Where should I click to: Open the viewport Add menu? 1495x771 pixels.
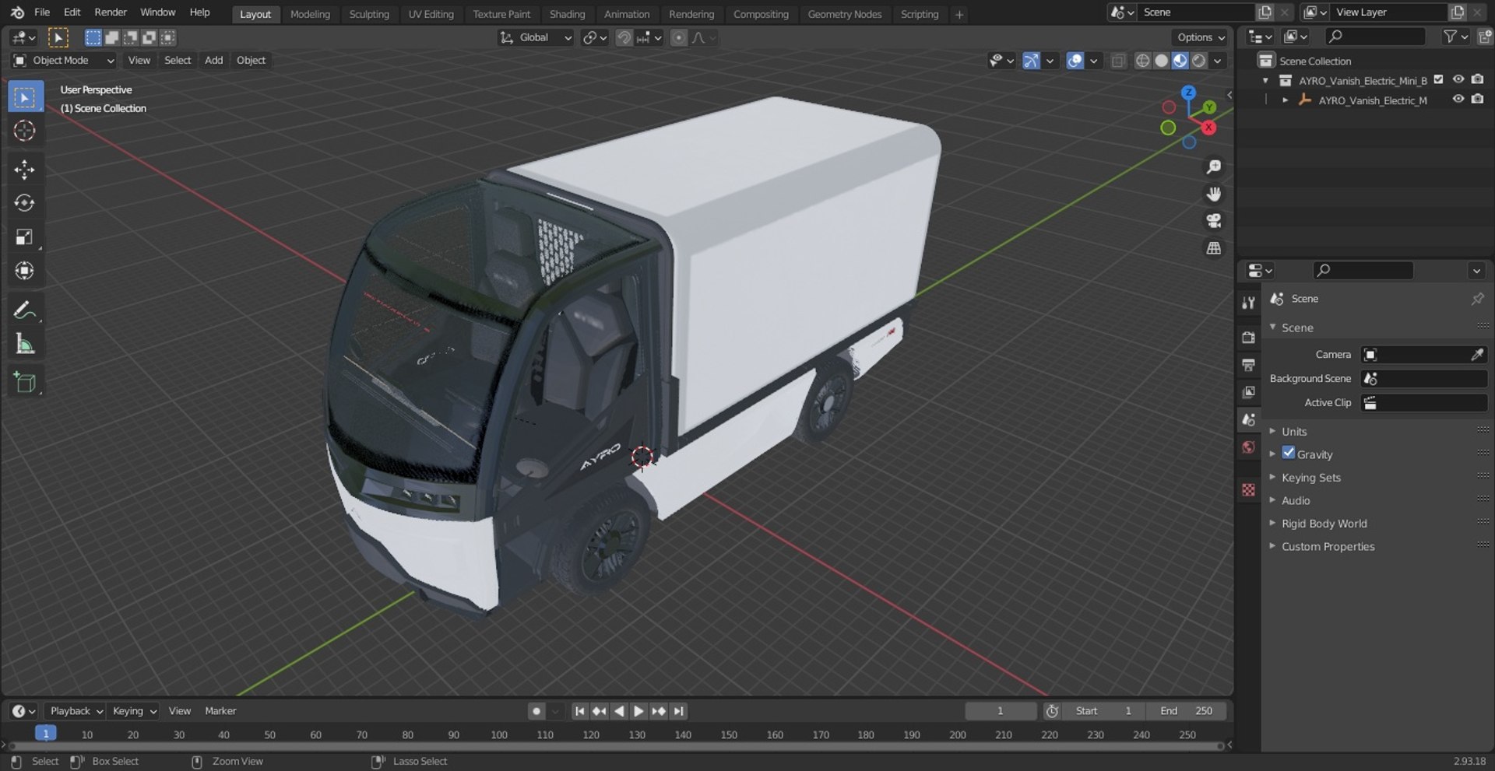[213, 61]
